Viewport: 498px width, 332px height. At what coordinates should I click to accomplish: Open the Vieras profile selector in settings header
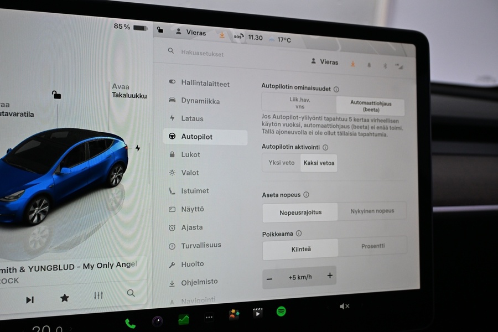click(x=325, y=62)
